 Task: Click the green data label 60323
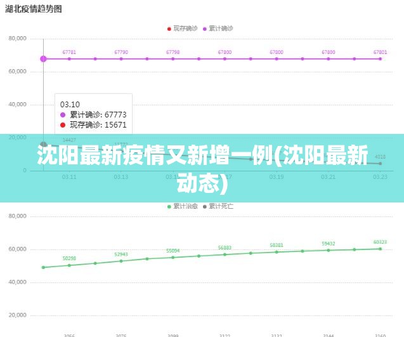click(x=381, y=242)
